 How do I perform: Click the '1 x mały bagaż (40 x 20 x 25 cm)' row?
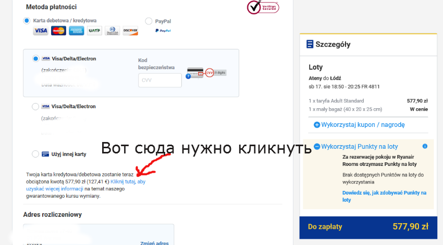[x=368, y=109]
